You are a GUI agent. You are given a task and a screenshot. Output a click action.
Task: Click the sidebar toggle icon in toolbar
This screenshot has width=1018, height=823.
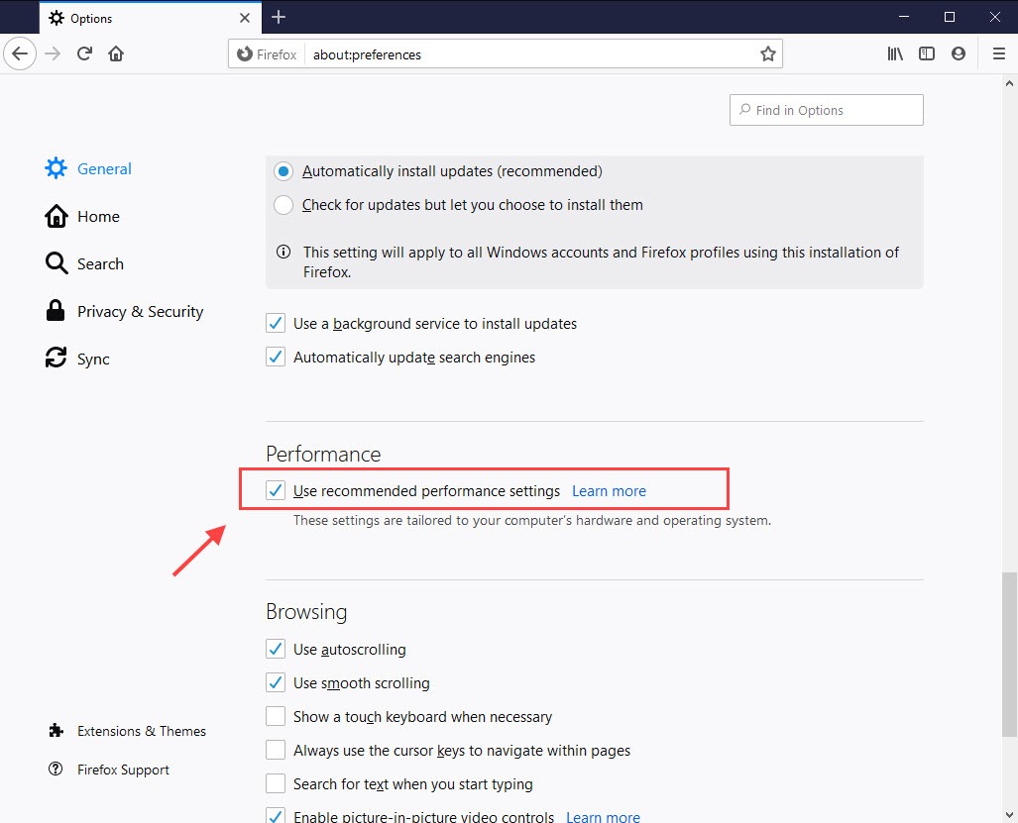click(926, 53)
